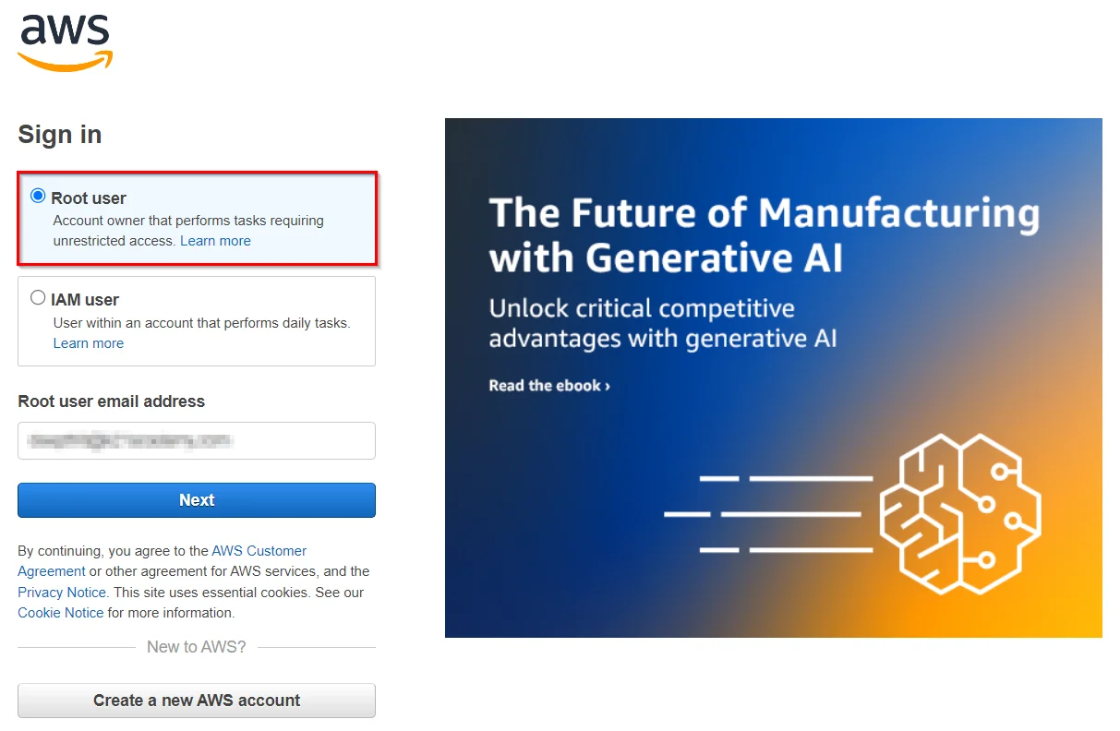The width and height of the screenshot is (1120, 731).
Task: Click the IAM user description text
Action: (x=201, y=323)
